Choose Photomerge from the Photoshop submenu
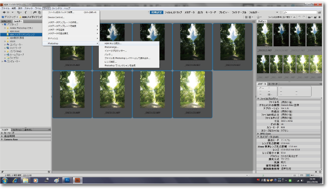Viewport: 328px width, 189px height. [x=112, y=47]
